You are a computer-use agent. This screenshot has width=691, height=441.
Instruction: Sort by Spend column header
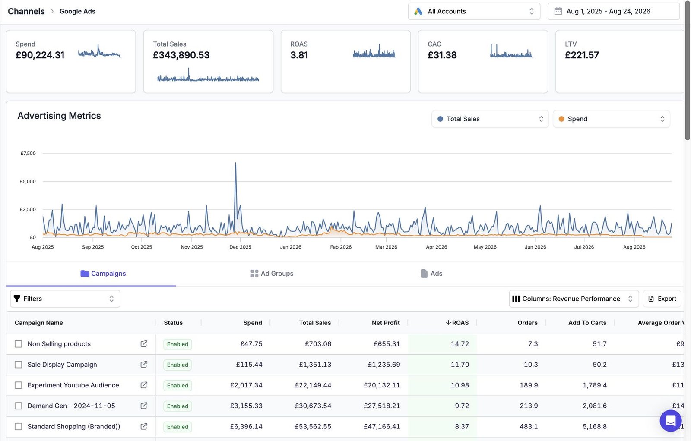tap(253, 323)
